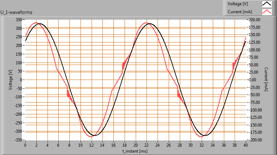This screenshot has height=155, width=277.
Task: Click the black Voltage plot sample icon in legend
Action: click(x=267, y=4)
